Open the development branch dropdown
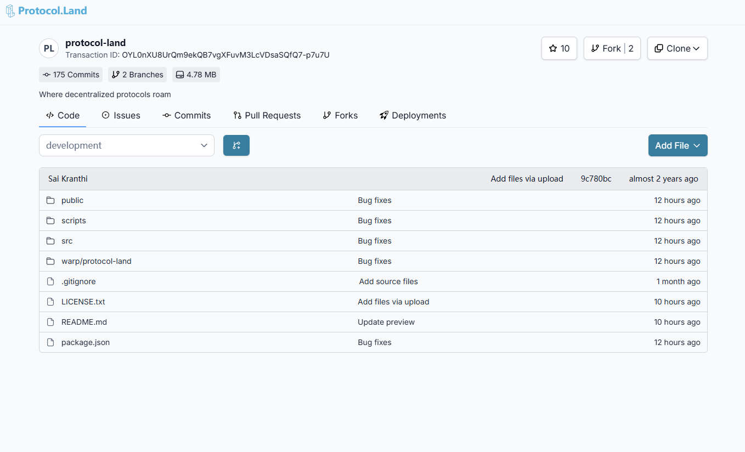 pyautogui.click(x=127, y=145)
